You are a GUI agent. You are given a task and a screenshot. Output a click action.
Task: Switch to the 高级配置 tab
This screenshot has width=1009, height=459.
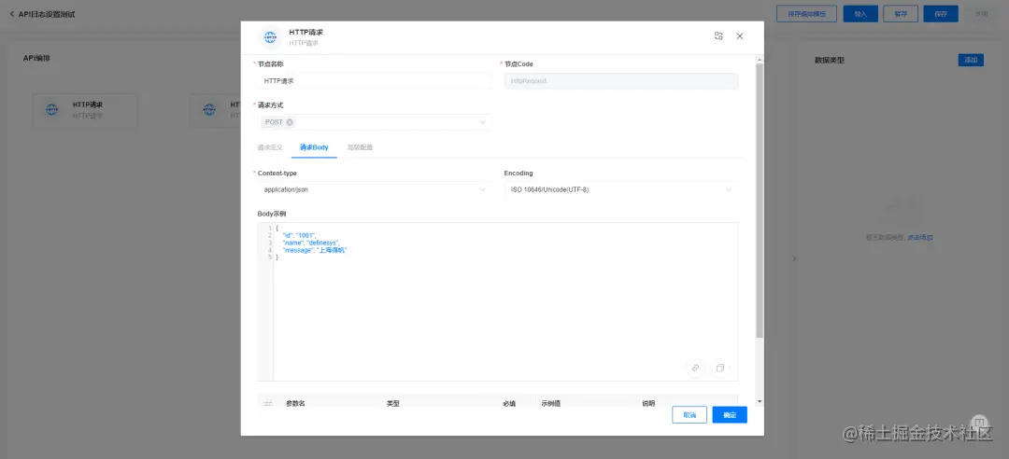(x=360, y=147)
